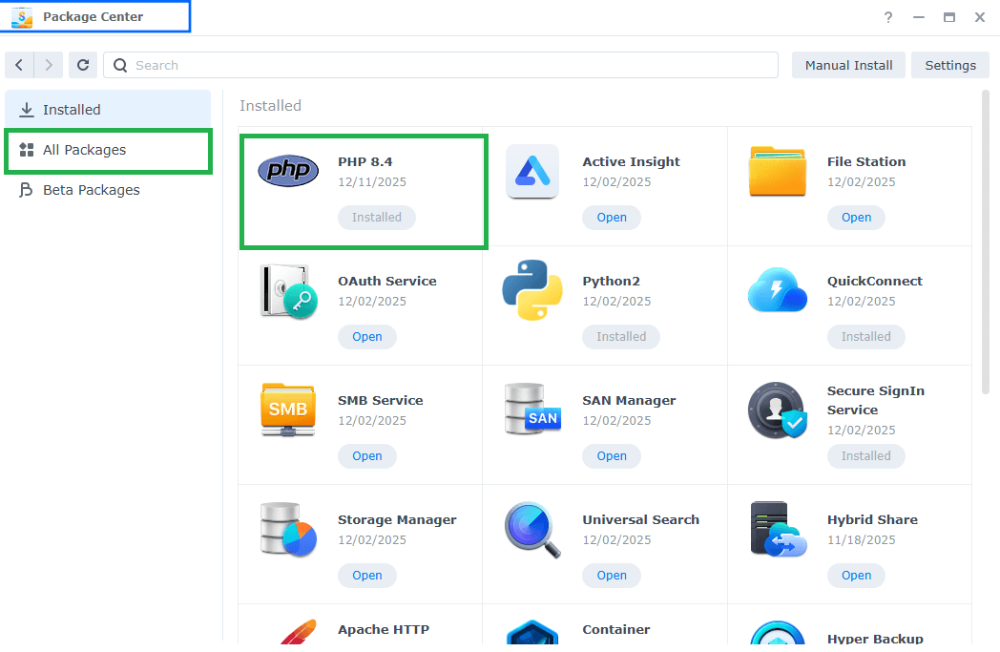
Task: Refresh the package list
Action: [83, 64]
